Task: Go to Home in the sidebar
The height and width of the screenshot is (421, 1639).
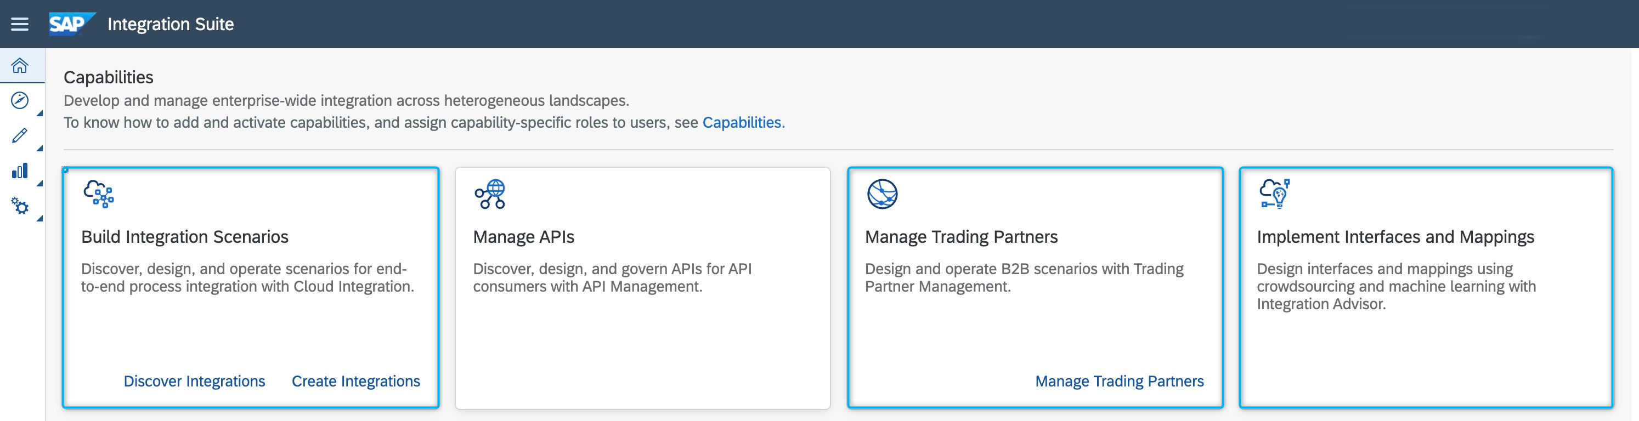Action: coord(20,65)
